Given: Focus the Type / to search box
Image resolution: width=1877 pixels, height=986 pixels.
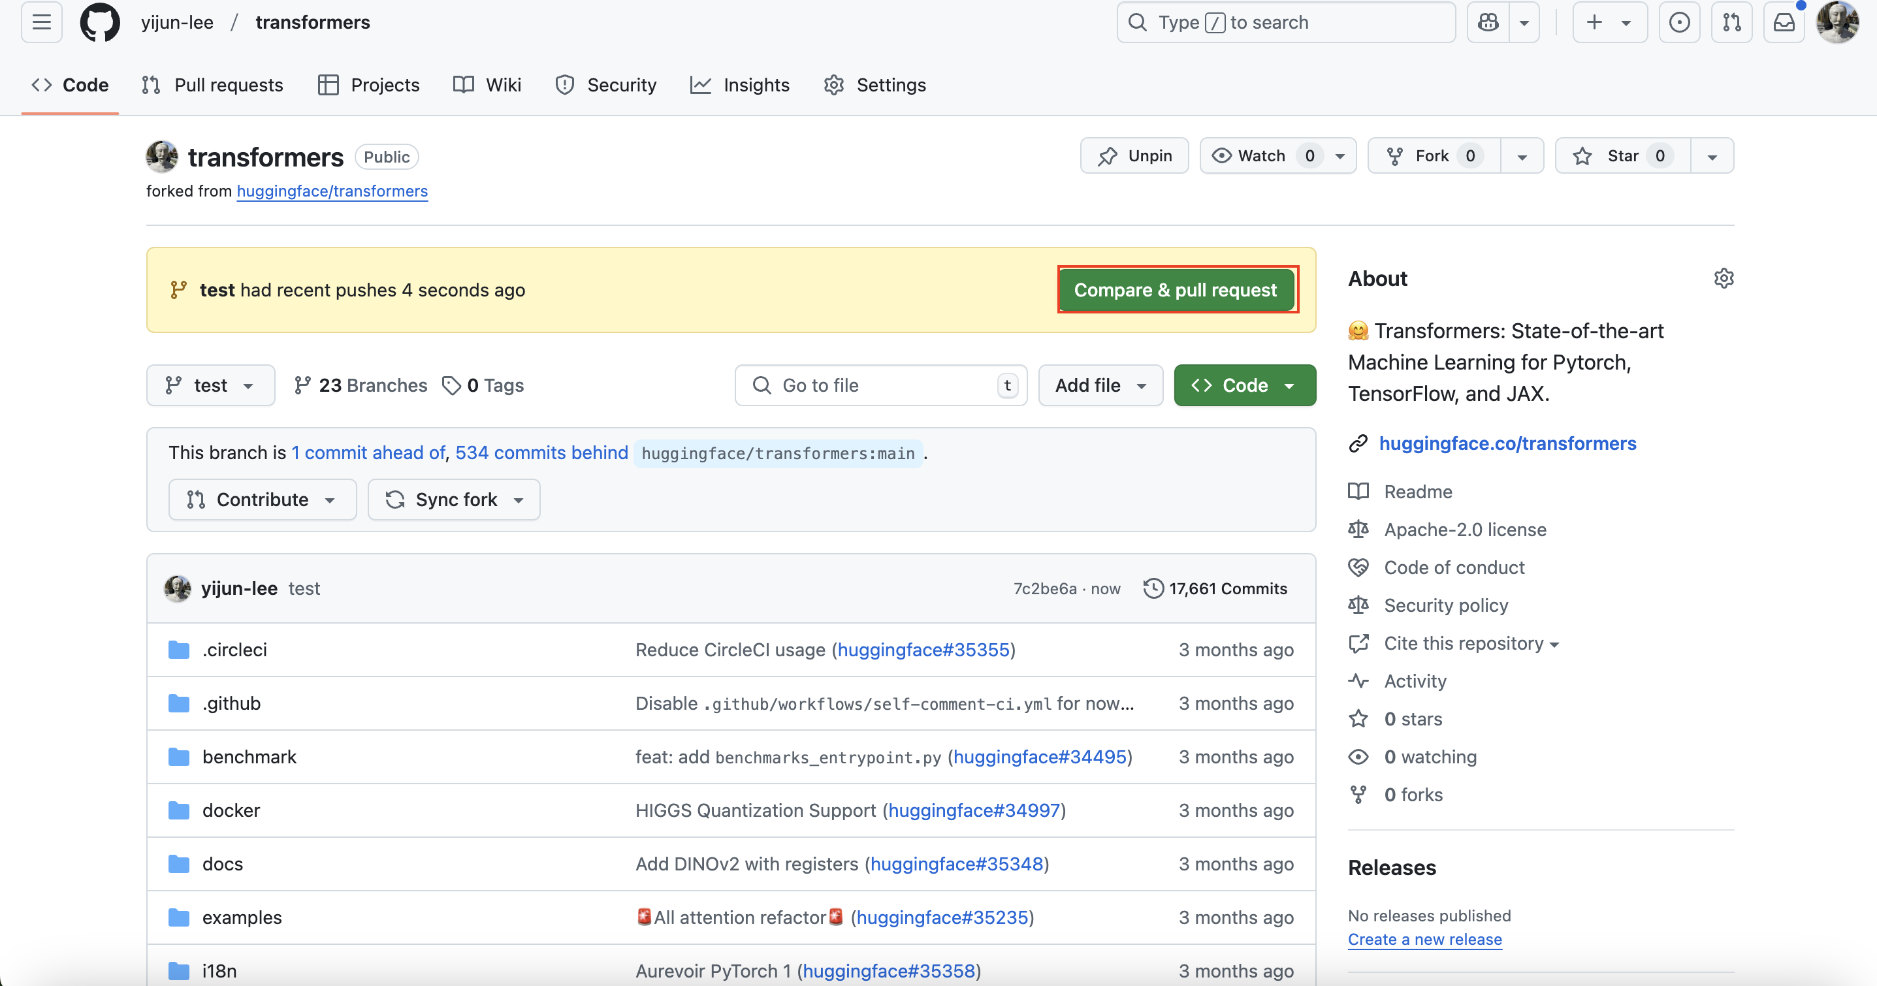Looking at the screenshot, I should click(x=1286, y=22).
